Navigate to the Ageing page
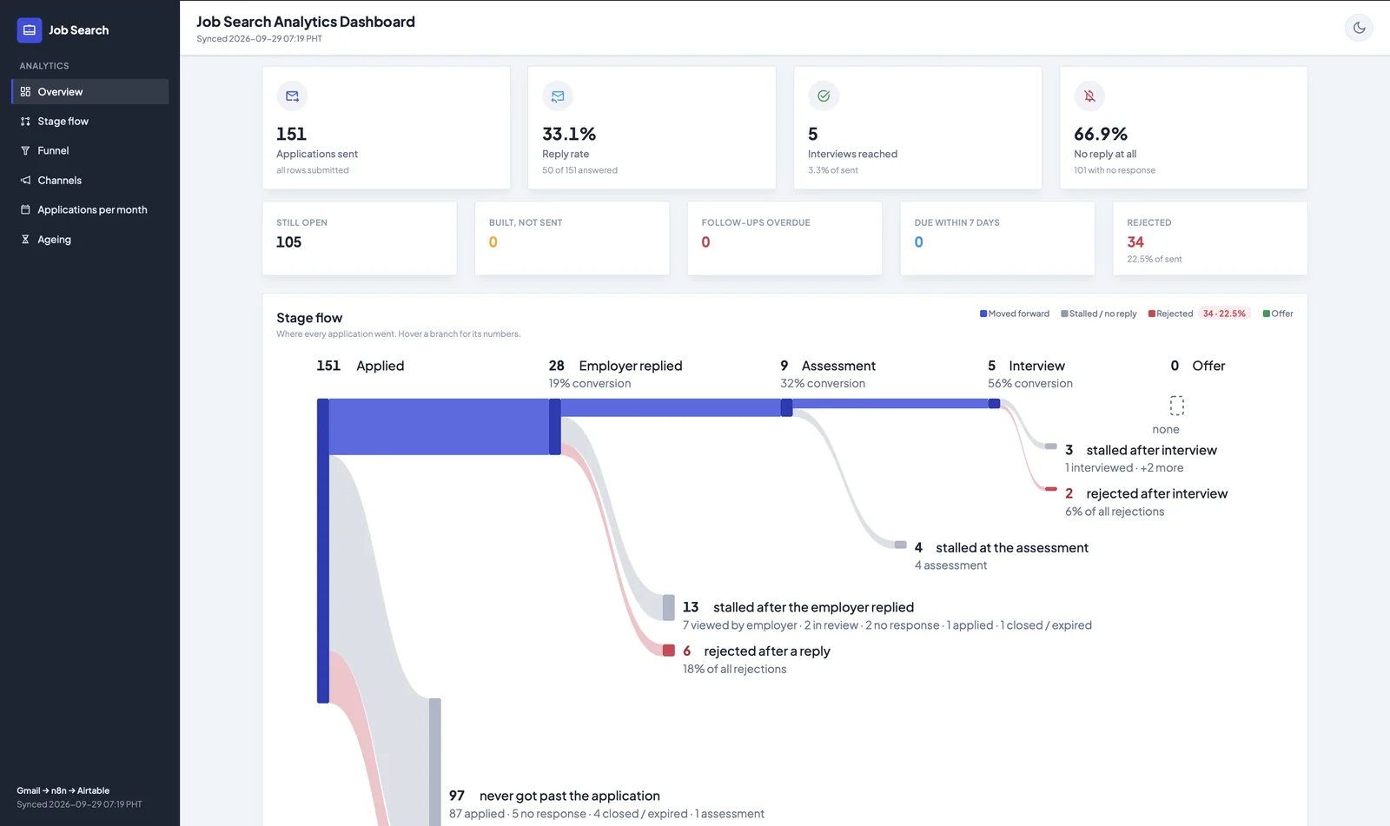Viewport: 1390px width, 826px height. coord(90,240)
